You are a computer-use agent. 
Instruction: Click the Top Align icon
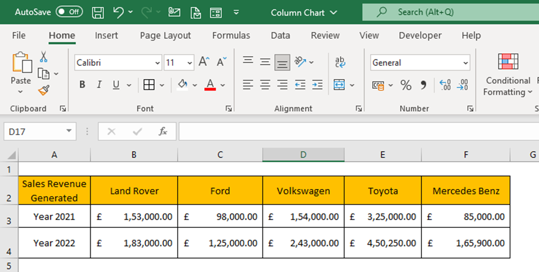248,62
